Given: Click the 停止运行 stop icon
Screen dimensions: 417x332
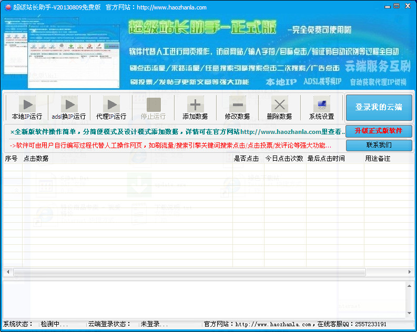Looking at the screenshot, I should coord(154,104).
